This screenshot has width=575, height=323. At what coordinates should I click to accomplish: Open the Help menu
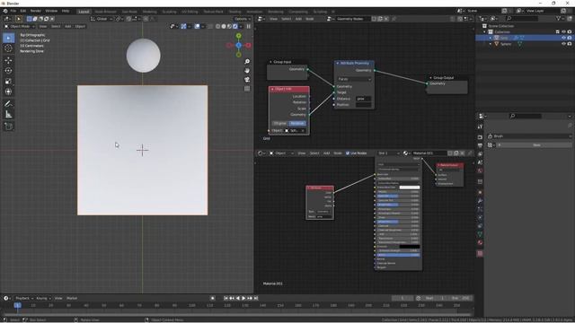point(66,11)
